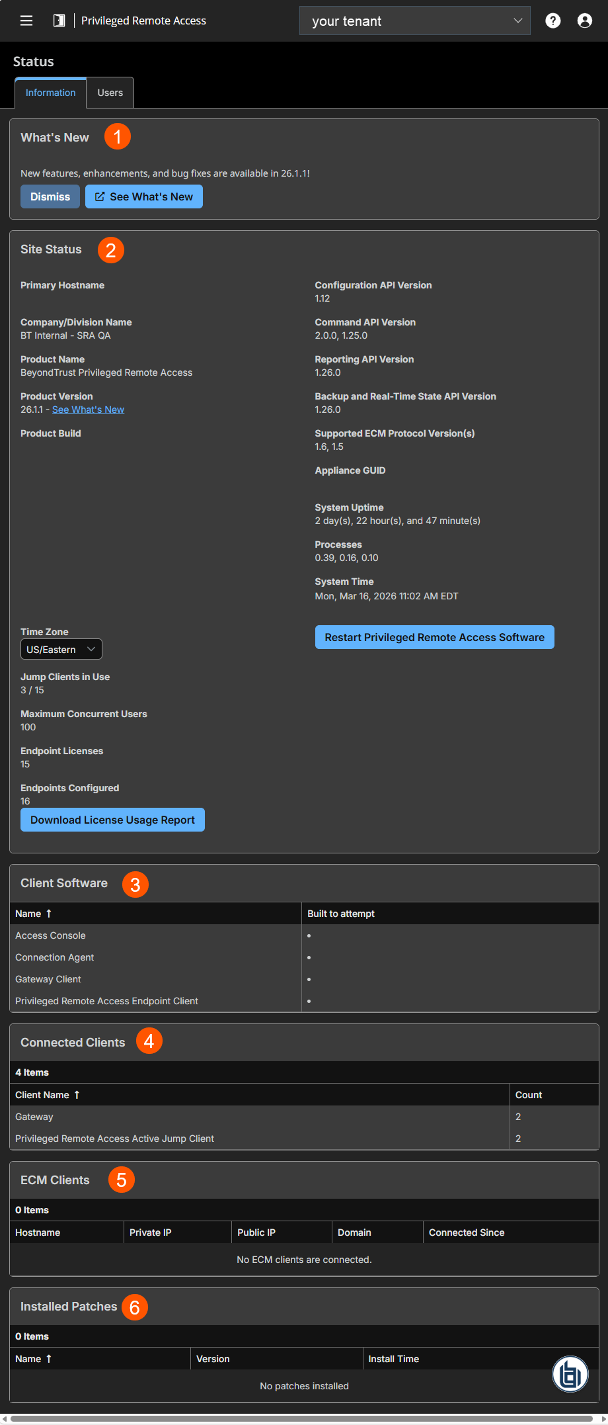Click the Privileged Remote Access product logo icon
The height and width of the screenshot is (1425, 608).
pos(59,21)
